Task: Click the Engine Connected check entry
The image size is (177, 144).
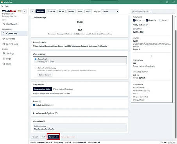Action: point(140,97)
